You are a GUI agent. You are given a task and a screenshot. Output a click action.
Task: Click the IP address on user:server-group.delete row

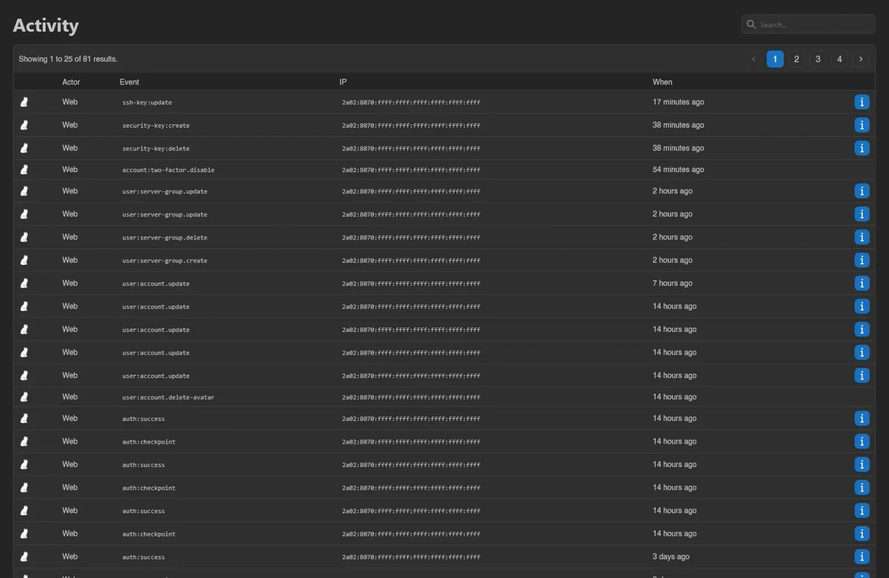[411, 238]
